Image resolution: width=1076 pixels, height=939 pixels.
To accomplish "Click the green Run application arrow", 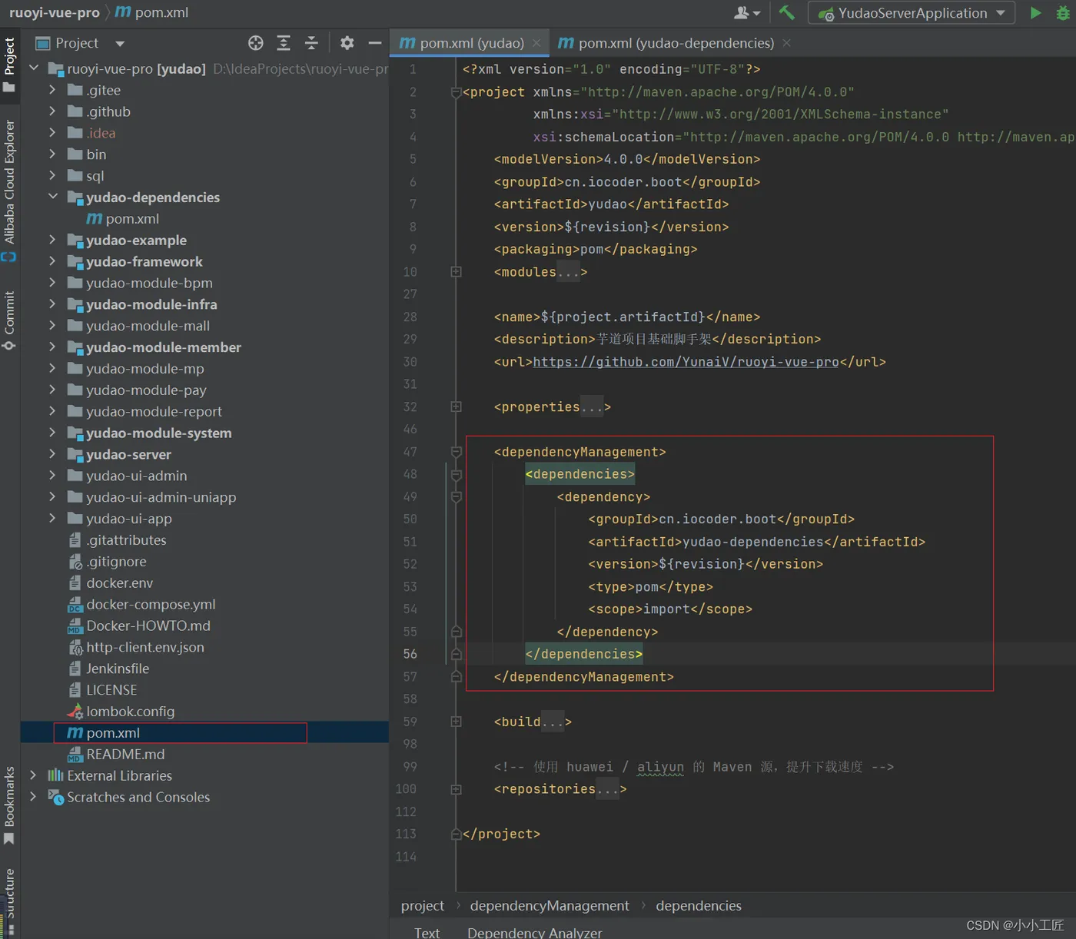I will coord(1035,12).
